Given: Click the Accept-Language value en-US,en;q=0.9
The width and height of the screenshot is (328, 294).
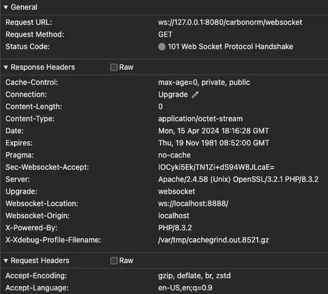Looking at the screenshot, I should point(185,288).
